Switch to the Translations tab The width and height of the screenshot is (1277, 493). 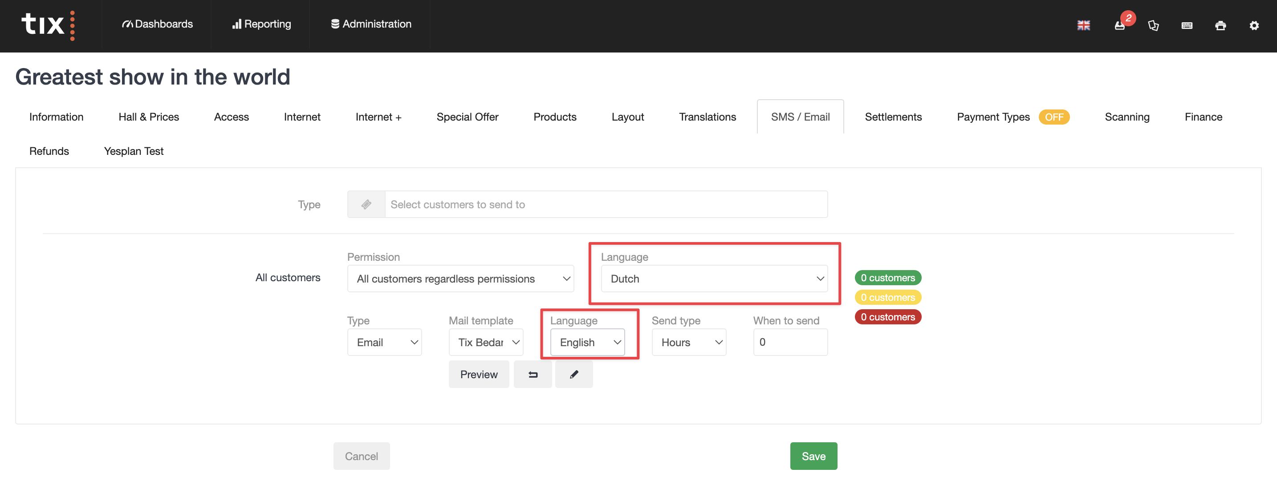pos(707,117)
